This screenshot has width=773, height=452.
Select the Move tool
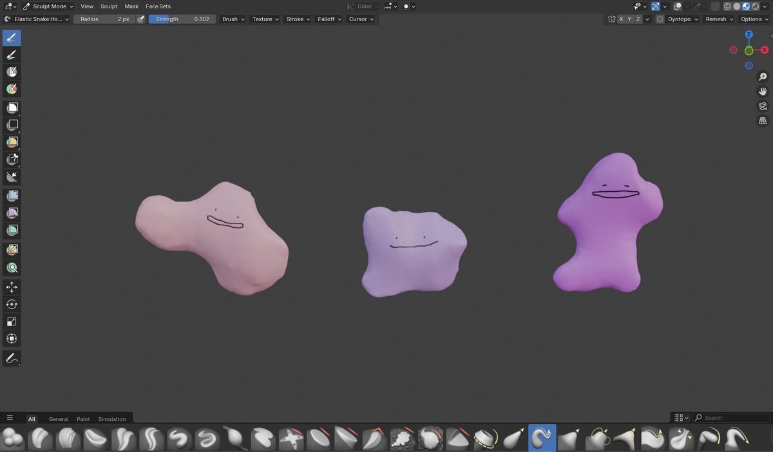12,287
